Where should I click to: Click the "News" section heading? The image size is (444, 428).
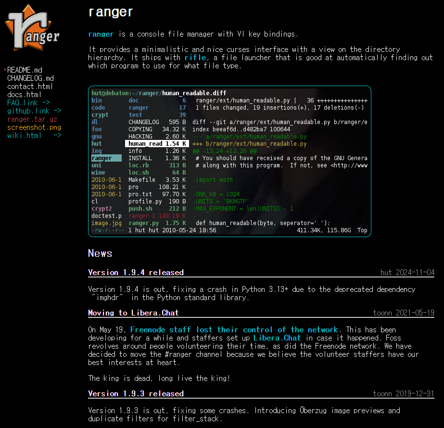tap(100, 253)
